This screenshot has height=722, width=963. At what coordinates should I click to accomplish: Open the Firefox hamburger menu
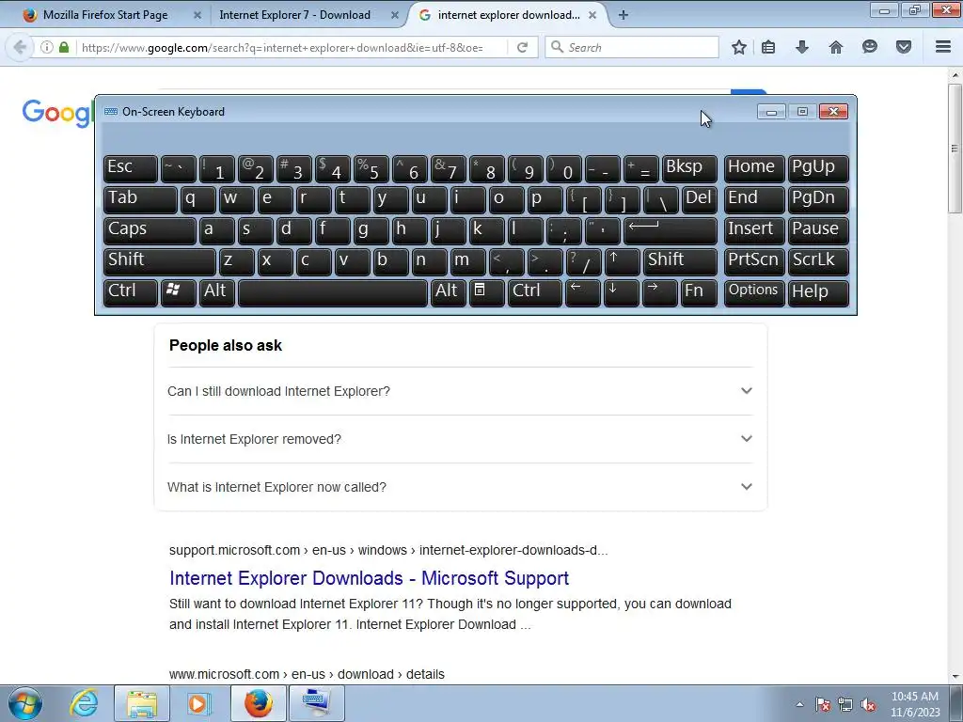pyautogui.click(x=943, y=47)
